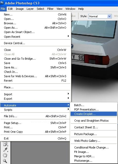Choose Print... menu entry
This screenshot has width=118, height=164.
pos(35,127)
